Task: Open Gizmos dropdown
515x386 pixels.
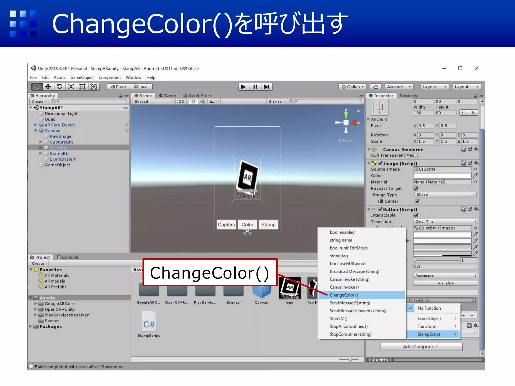Action: click(277, 102)
